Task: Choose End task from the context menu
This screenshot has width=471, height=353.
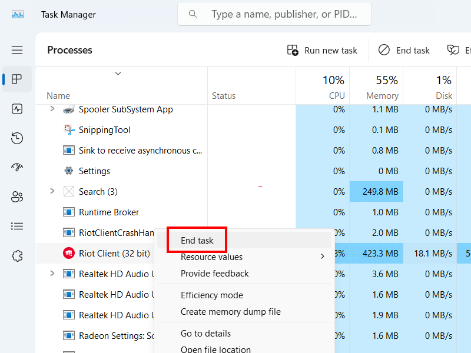Action: 196,239
